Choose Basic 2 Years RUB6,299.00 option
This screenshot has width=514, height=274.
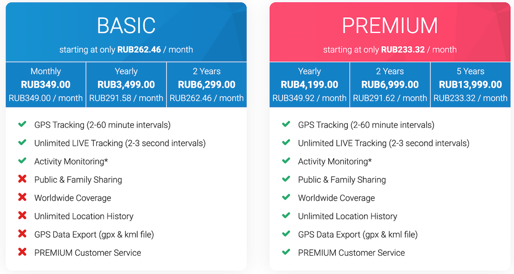pyautogui.click(x=206, y=85)
